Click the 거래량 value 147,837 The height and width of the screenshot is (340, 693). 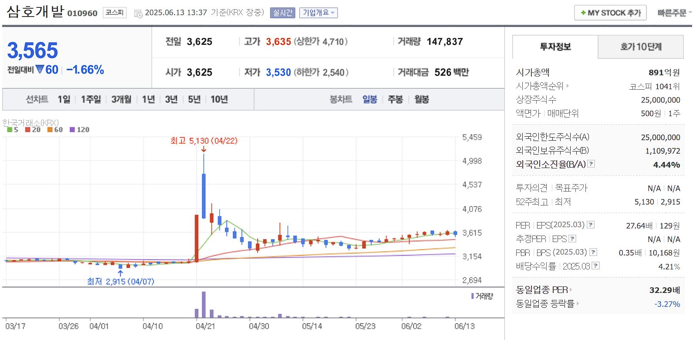coord(445,42)
